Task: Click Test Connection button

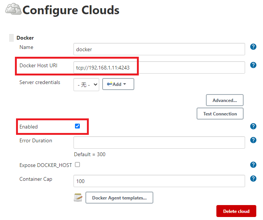Action: point(220,114)
